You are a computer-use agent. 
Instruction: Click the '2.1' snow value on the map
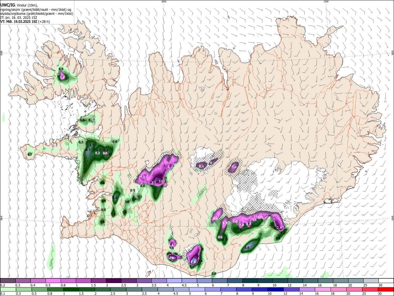(x=170, y=166)
